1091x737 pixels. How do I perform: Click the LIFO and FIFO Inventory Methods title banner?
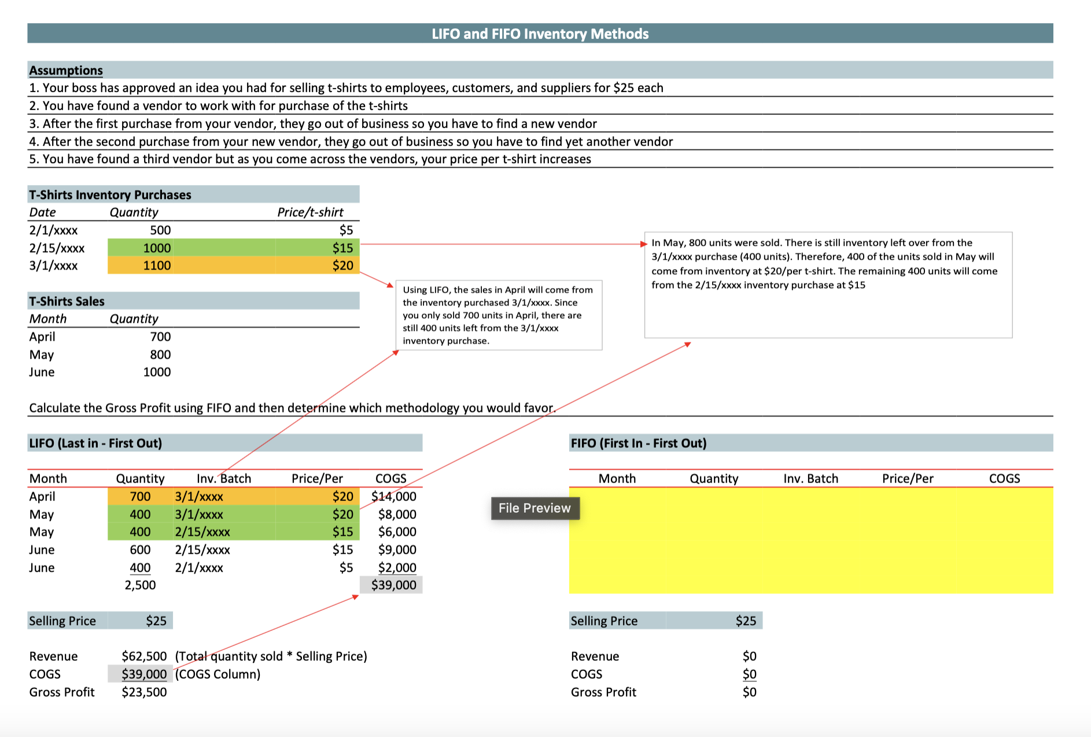click(540, 34)
